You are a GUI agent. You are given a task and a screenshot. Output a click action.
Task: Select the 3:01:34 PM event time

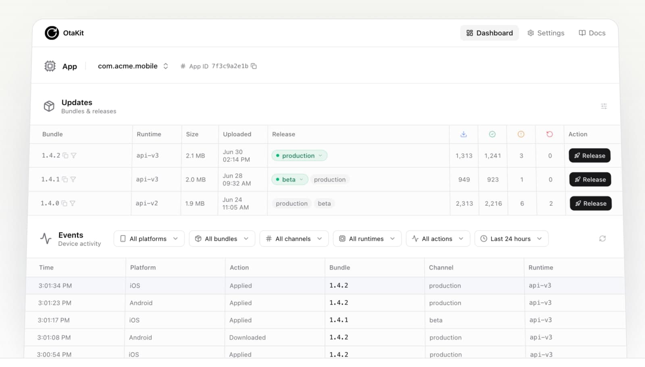[x=55, y=286]
